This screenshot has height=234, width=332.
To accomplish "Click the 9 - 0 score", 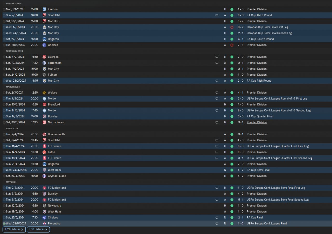I will 240,110.
